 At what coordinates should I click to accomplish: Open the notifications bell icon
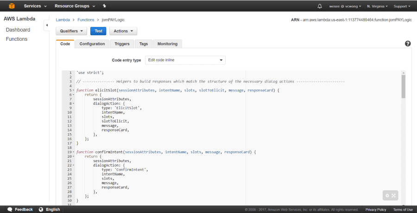coord(320,6)
